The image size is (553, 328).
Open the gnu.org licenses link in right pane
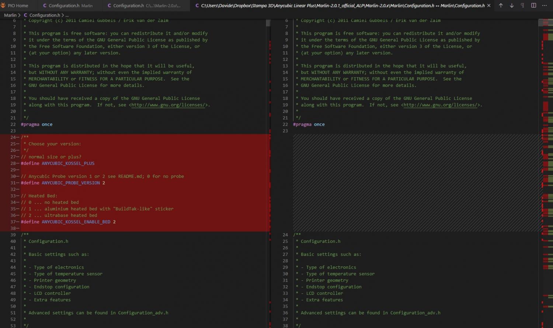441,105
